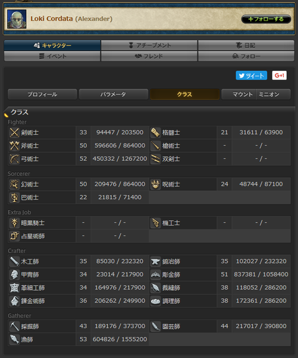The height and width of the screenshot is (358, 298).
Task: Select the クラス sub-tab
Action: coord(184,94)
